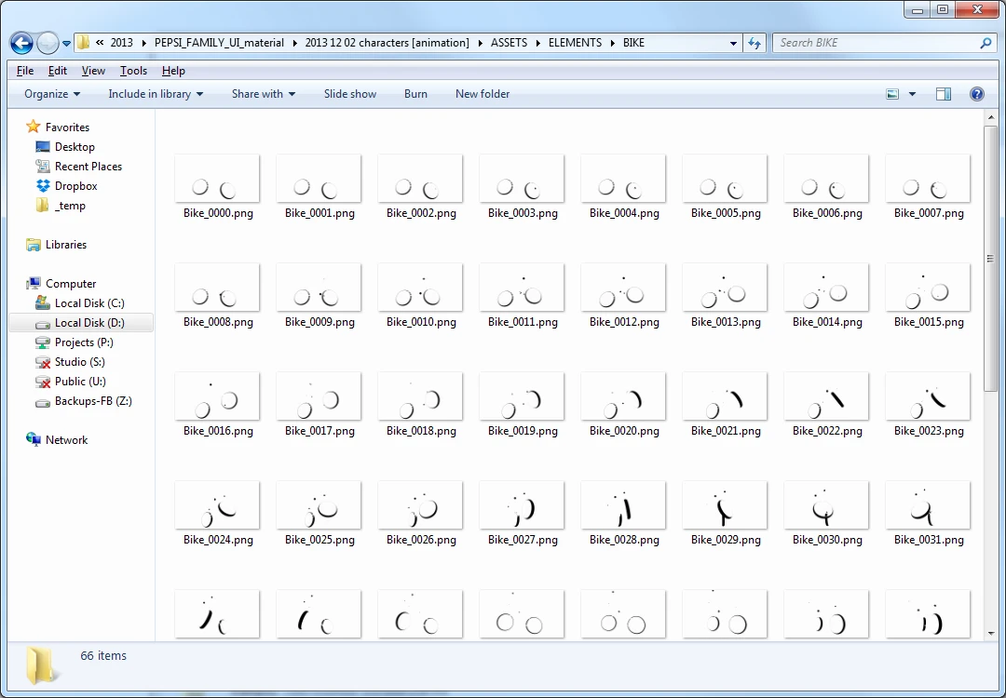Open the Organize dropdown

coord(52,94)
